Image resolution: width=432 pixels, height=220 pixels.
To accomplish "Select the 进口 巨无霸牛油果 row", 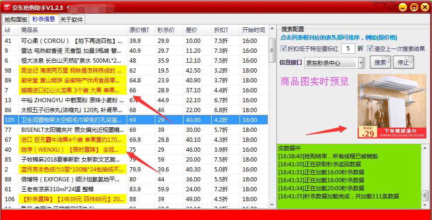I will pos(135,140).
